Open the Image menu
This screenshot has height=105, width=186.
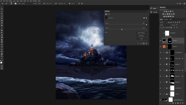(x=10, y=1)
